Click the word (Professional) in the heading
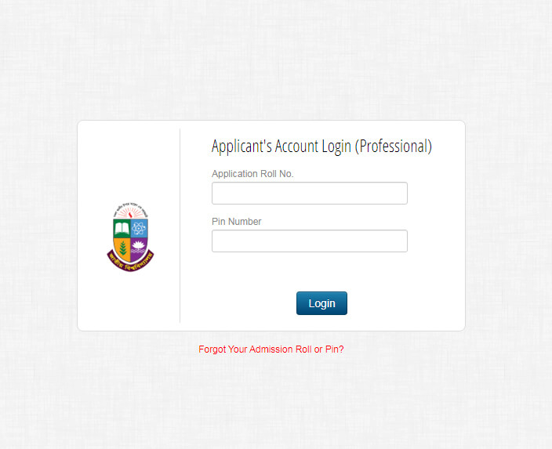 (x=394, y=147)
